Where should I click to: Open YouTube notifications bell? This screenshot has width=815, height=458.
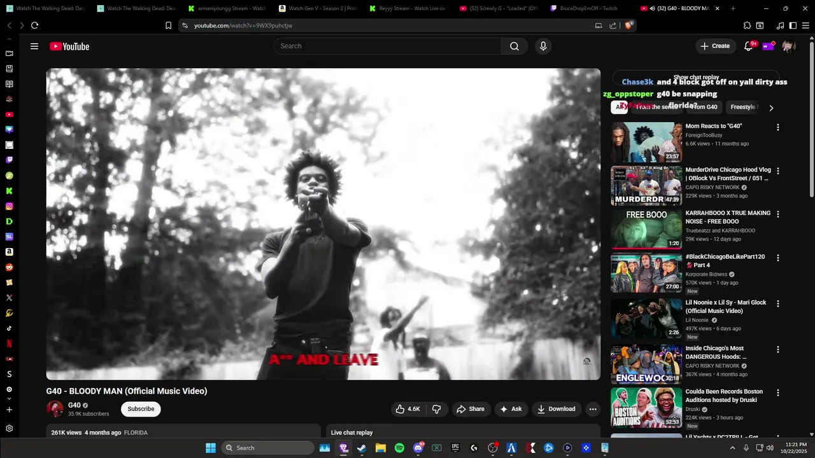[749, 46]
